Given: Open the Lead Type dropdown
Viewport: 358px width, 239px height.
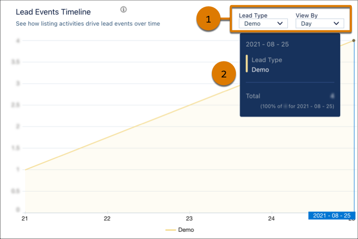Looking at the screenshot, I should click(263, 23).
